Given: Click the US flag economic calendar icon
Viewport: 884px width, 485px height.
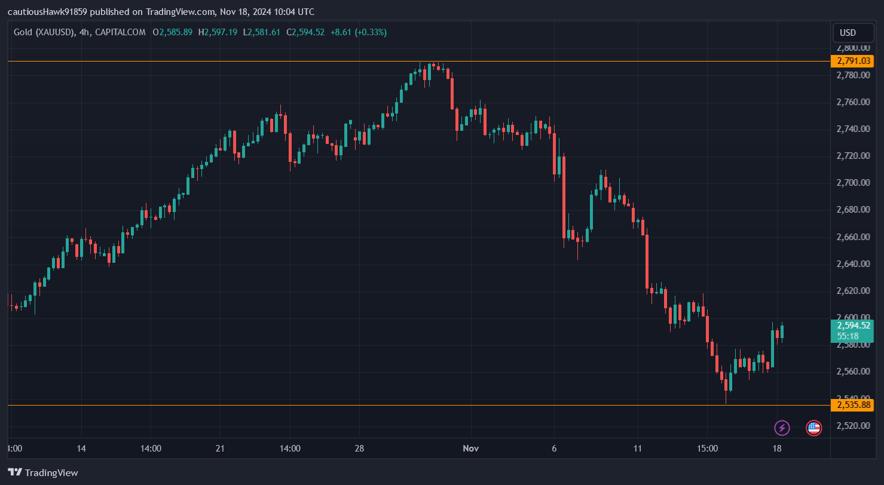Looking at the screenshot, I should tap(813, 428).
